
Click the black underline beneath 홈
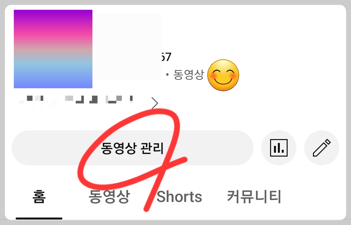[x=39, y=219]
